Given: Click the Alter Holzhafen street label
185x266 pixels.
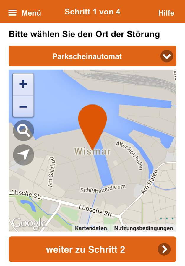Looking at the screenshot, I should tap(130, 155).
